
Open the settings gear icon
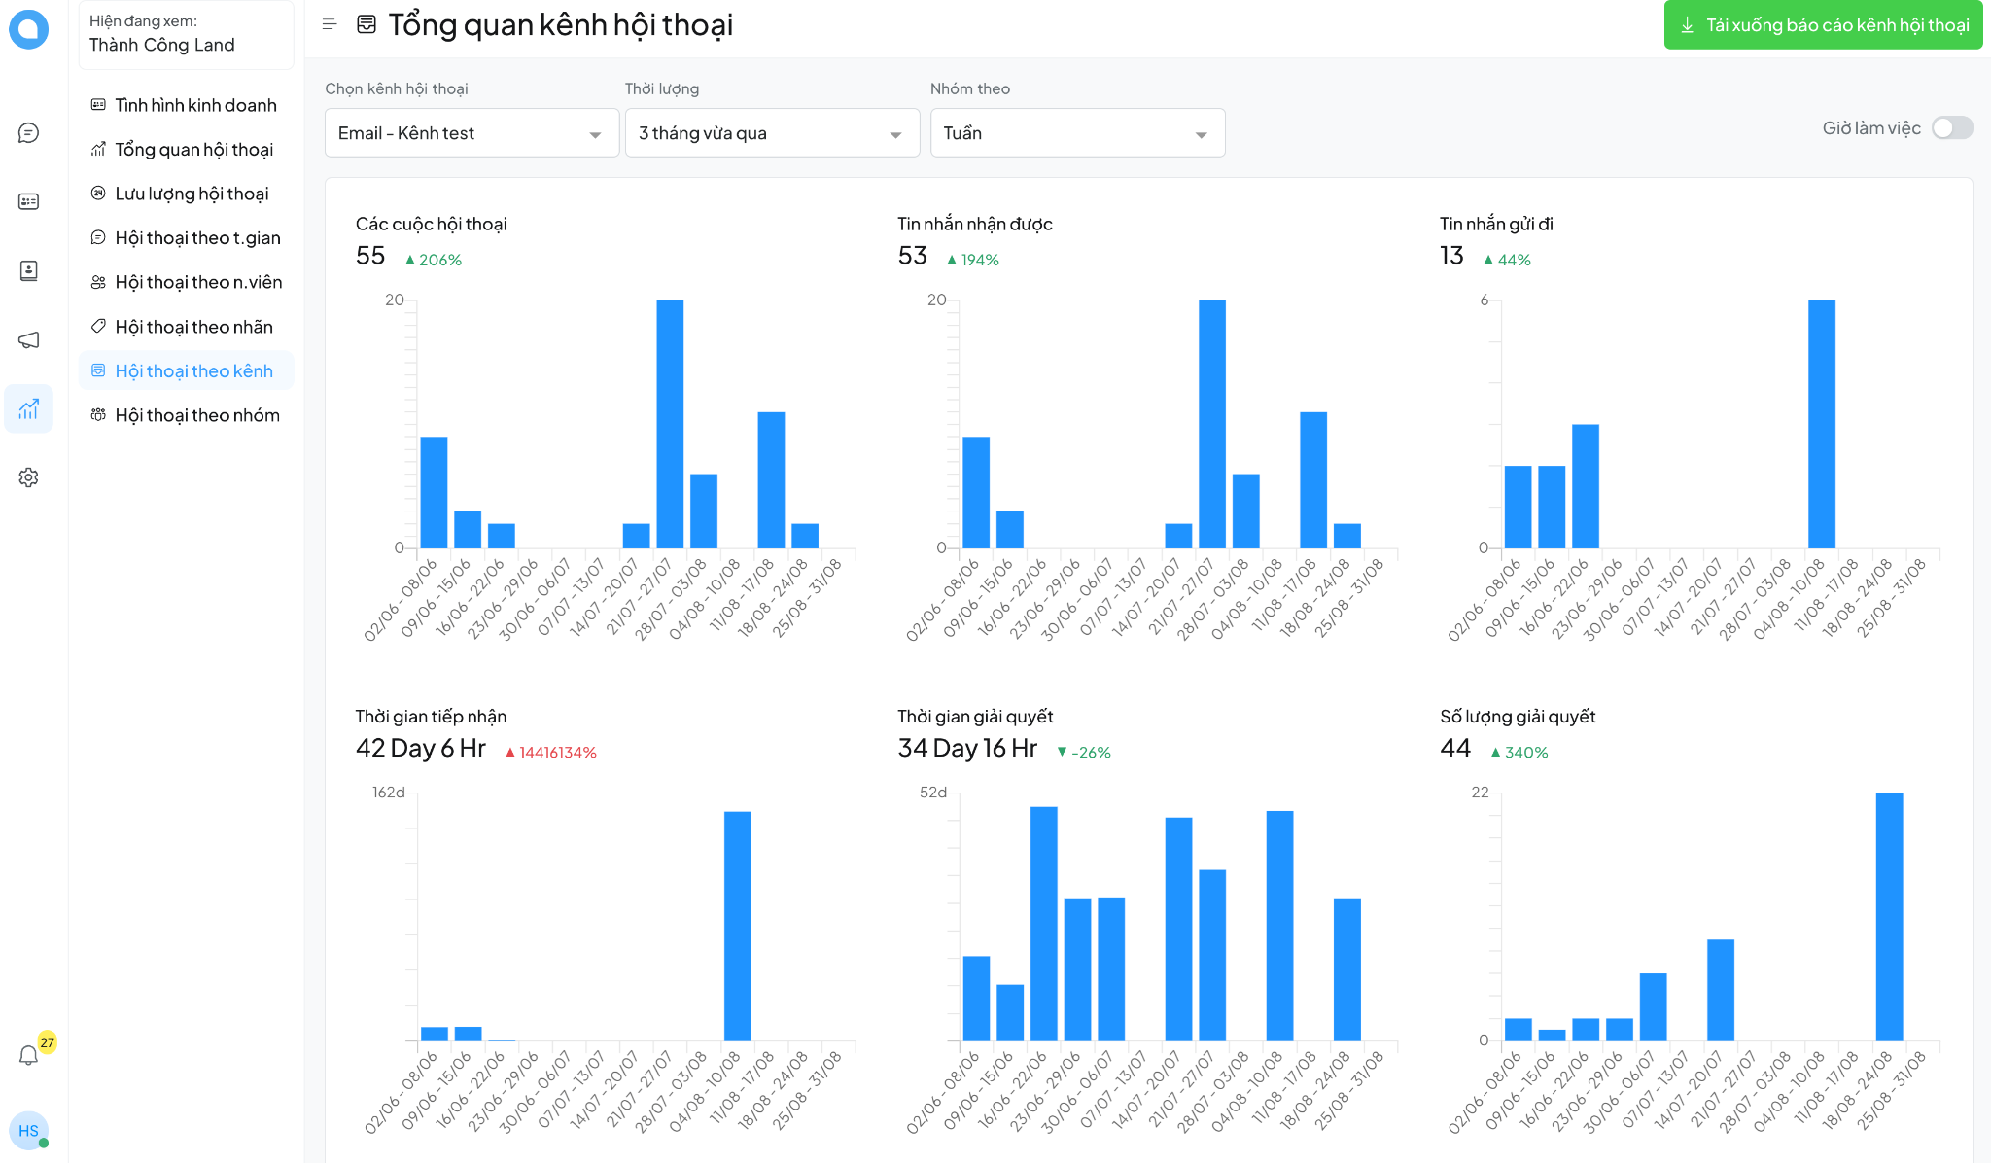[x=28, y=477]
